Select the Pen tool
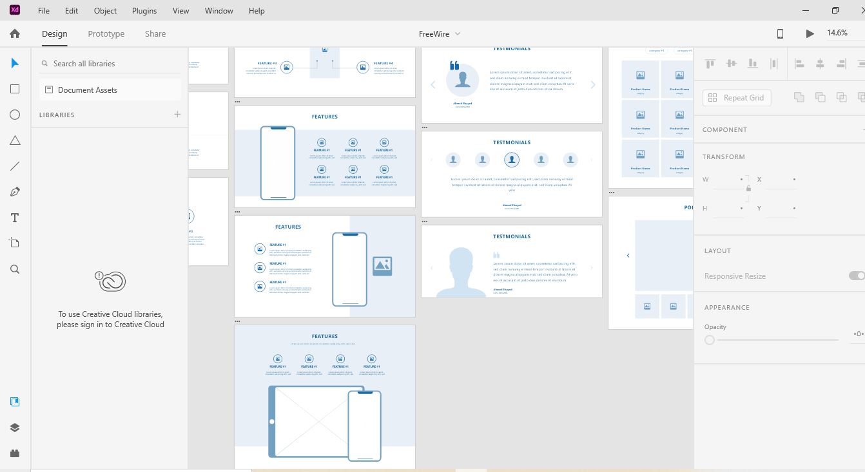 point(15,192)
